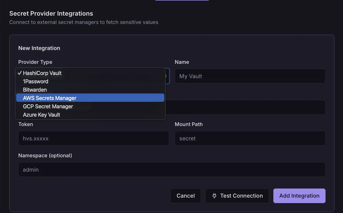The width and height of the screenshot is (343, 213).
Task: Select HashiCorp Vault from the provider list
Action: click(x=42, y=73)
